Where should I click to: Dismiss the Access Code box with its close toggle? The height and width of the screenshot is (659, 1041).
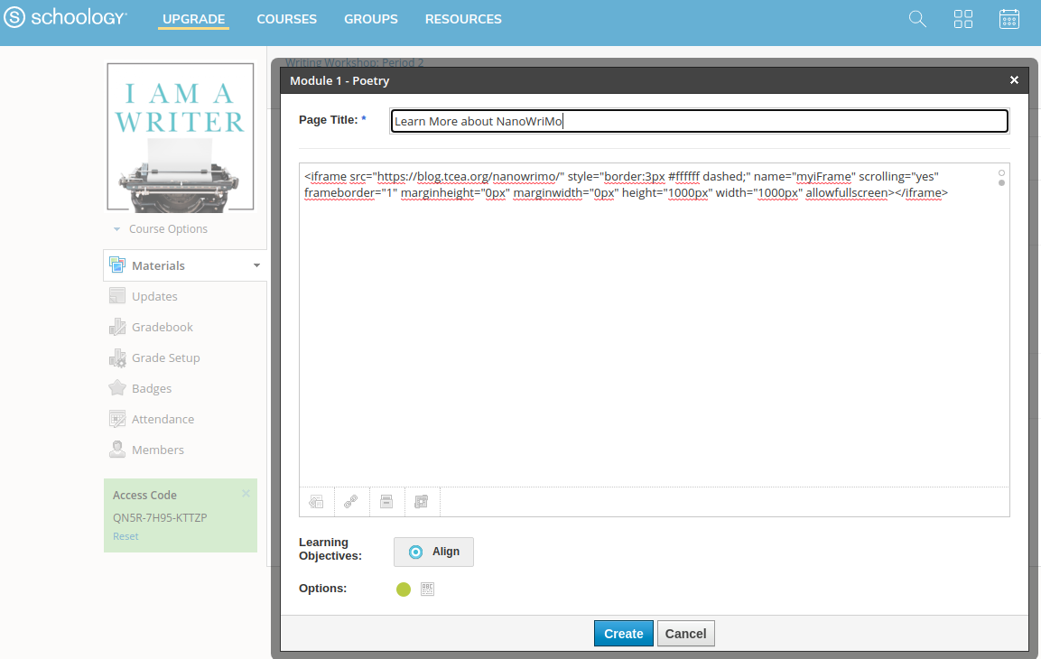(245, 493)
